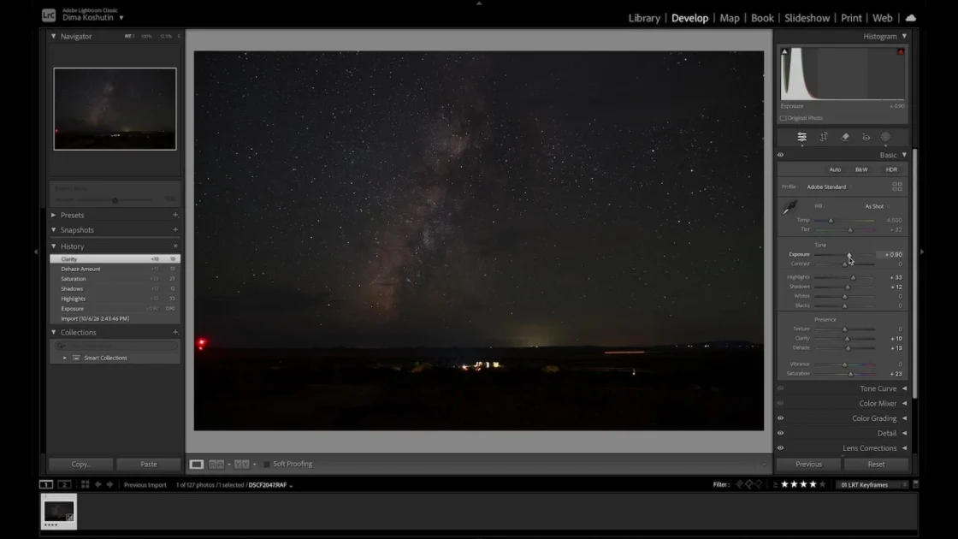Screen dimensions: 958x539
Task: Switch to the Print module
Action: [x=850, y=18]
